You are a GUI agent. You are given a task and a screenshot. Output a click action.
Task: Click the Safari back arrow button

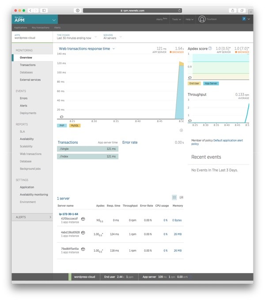[x=30, y=11]
